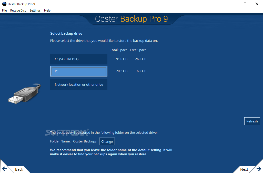The height and width of the screenshot is (173, 263).
Task: Open the File menu
Action: 4,11
